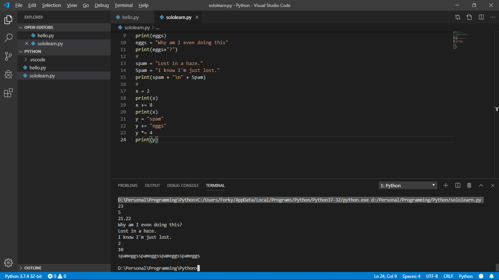This screenshot has height=280, width=499.
Task: Close sololearn.py in Open Editors list
Action: [26, 43]
